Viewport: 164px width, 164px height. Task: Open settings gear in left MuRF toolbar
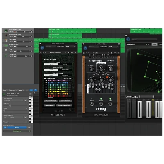(75, 52)
